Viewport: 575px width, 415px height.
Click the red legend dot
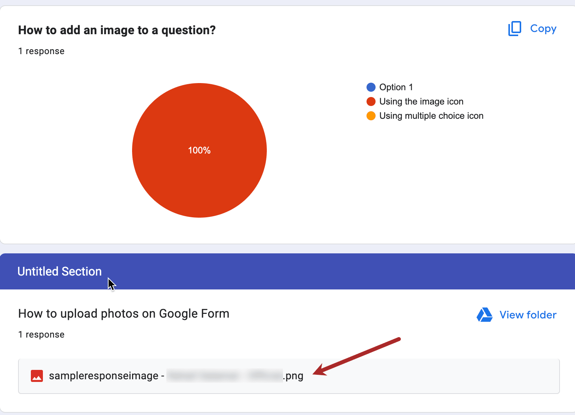tap(371, 101)
